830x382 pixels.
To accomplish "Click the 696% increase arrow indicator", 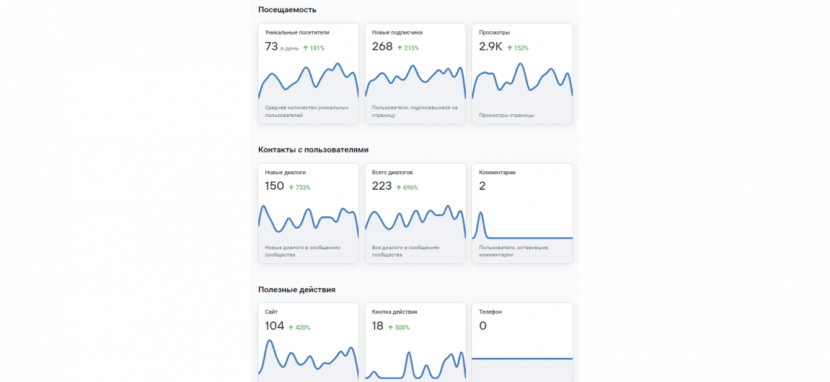I will tap(399, 187).
